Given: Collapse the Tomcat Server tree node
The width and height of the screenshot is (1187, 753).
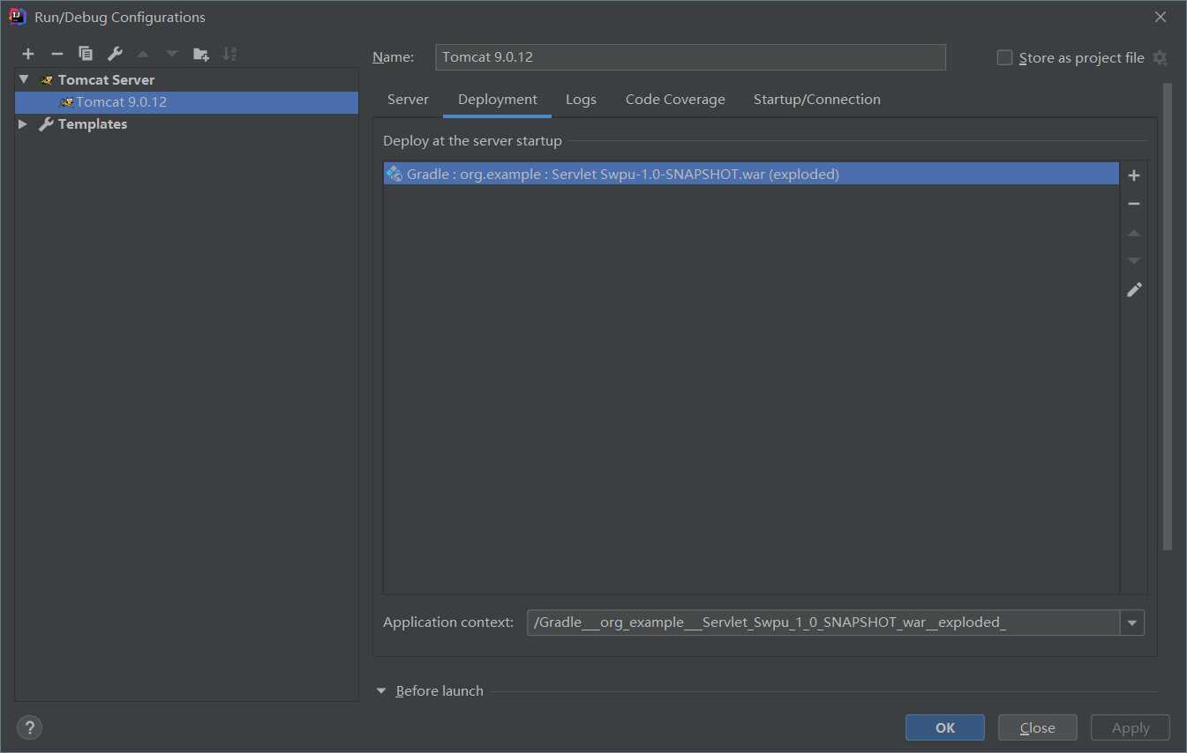Looking at the screenshot, I should [x=24, y=79].
